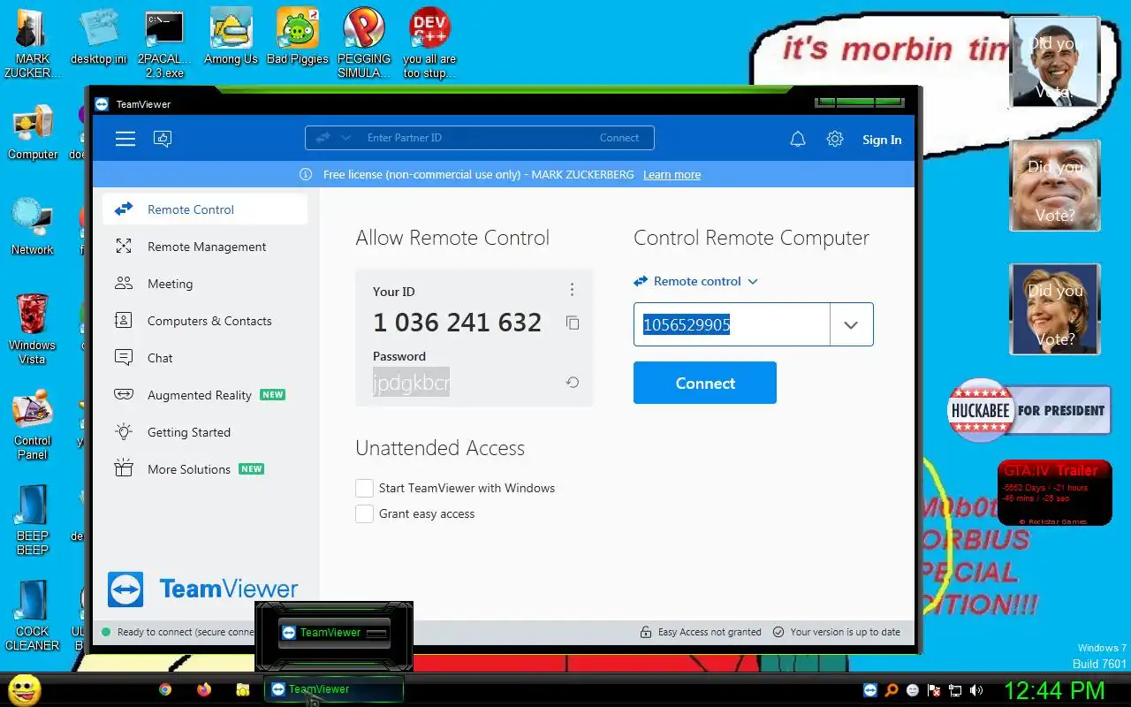Open the TeamViewer hamburger menu
Screen dimensions: 1131x707
coord(125,139)
